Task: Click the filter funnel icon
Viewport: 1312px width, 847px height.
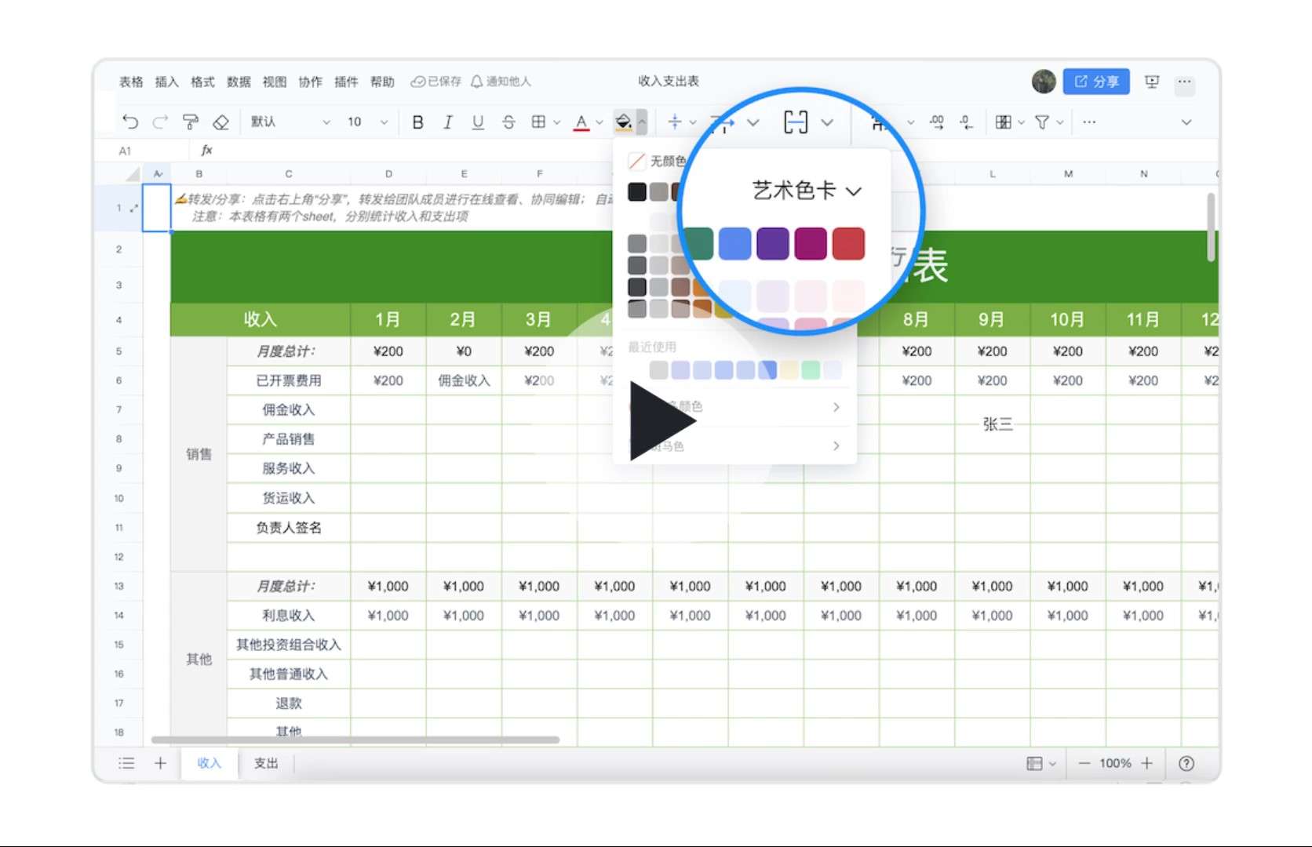Action: (x=1042, y=122)
